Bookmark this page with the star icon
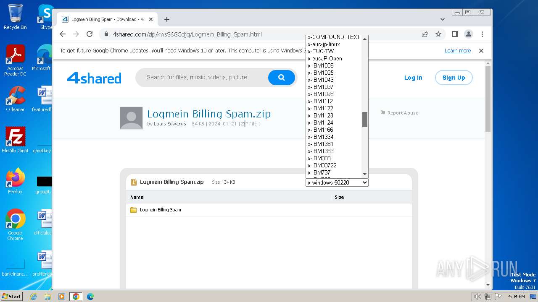This screenshot has height=302, width=538. click(438, 34)
